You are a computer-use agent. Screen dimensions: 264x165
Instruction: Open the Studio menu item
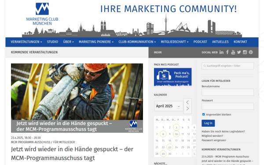[52, 42]
